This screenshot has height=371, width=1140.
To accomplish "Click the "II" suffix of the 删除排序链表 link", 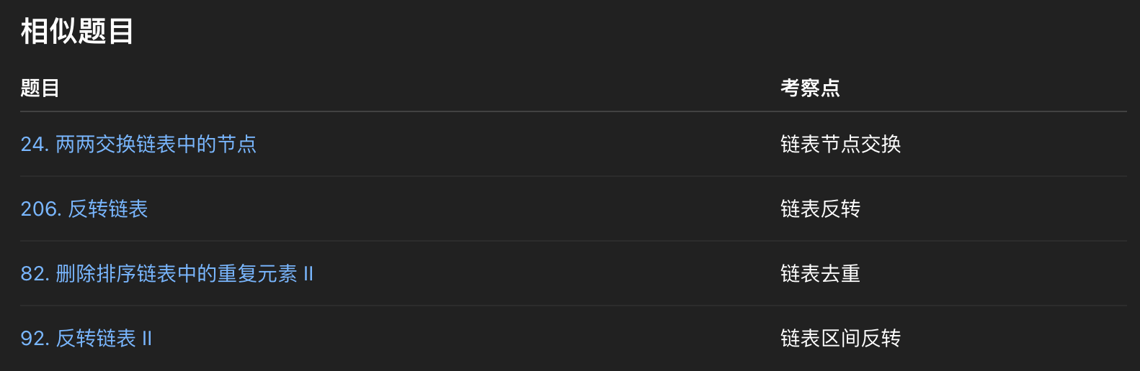I will point(308,274).
